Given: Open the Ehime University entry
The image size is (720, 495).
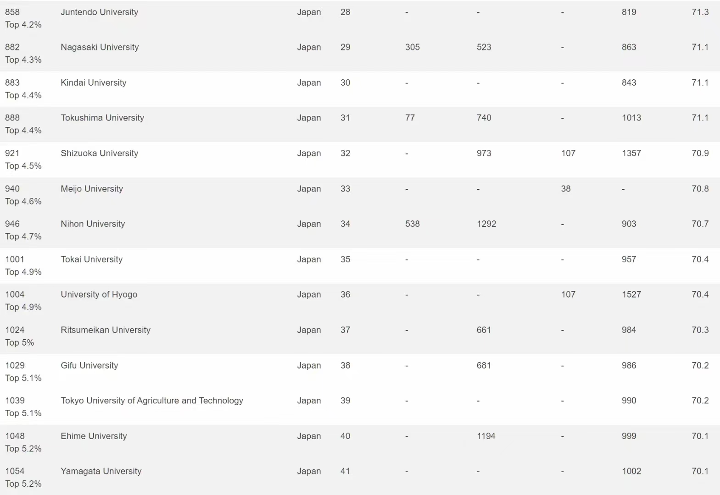Looking at the screenshot, I should click(x=94, y=436).
